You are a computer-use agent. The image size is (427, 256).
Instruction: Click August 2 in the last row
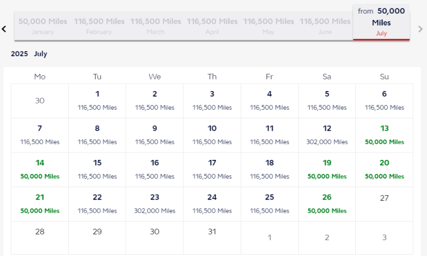point(327,238)
